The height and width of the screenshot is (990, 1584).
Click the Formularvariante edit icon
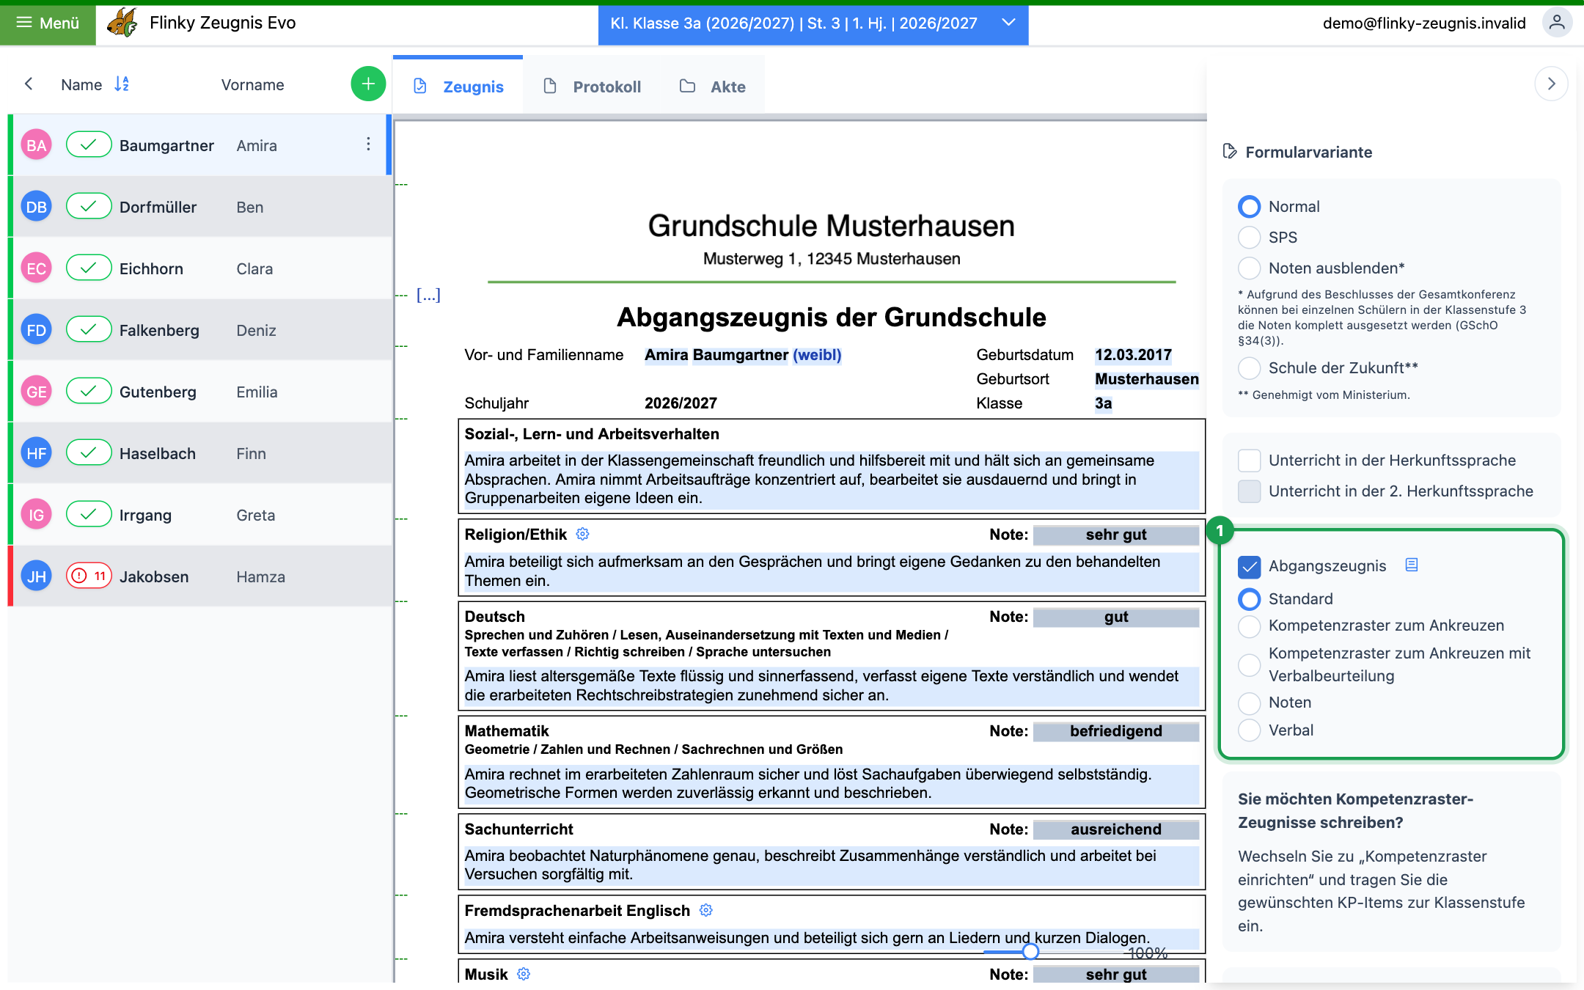pyautogui.click(x=1230, y=152)
